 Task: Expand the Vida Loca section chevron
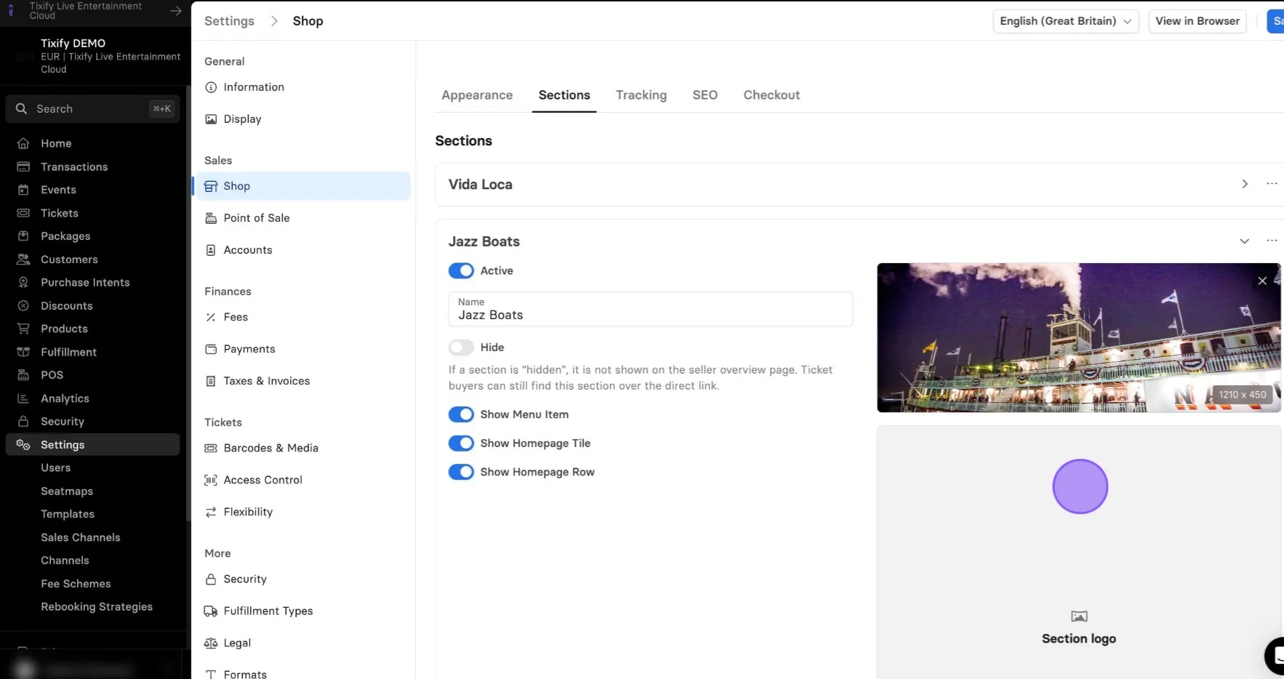(x=1245, y=184)
